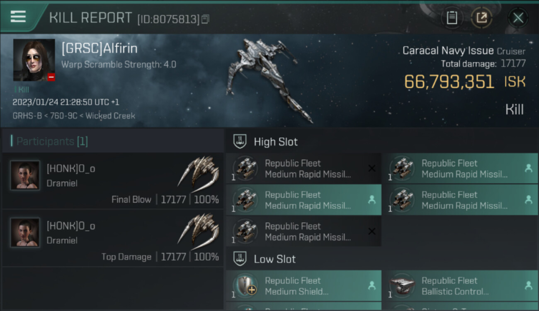Close the kill report window
Viewport: 539px width, 311px height.
[518, 18]
